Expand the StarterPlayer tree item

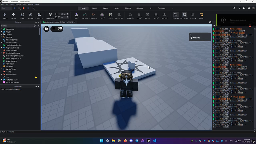tap(1, 69)
